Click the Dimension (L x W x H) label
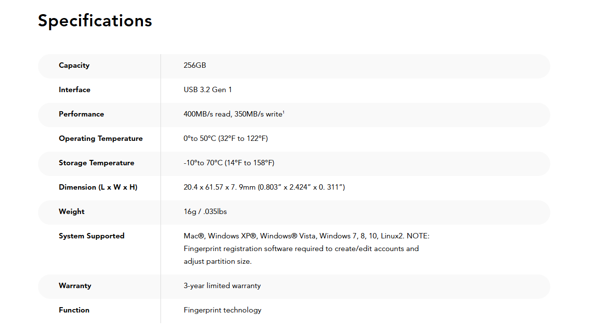The image size is (602, 331). [98, 187]
